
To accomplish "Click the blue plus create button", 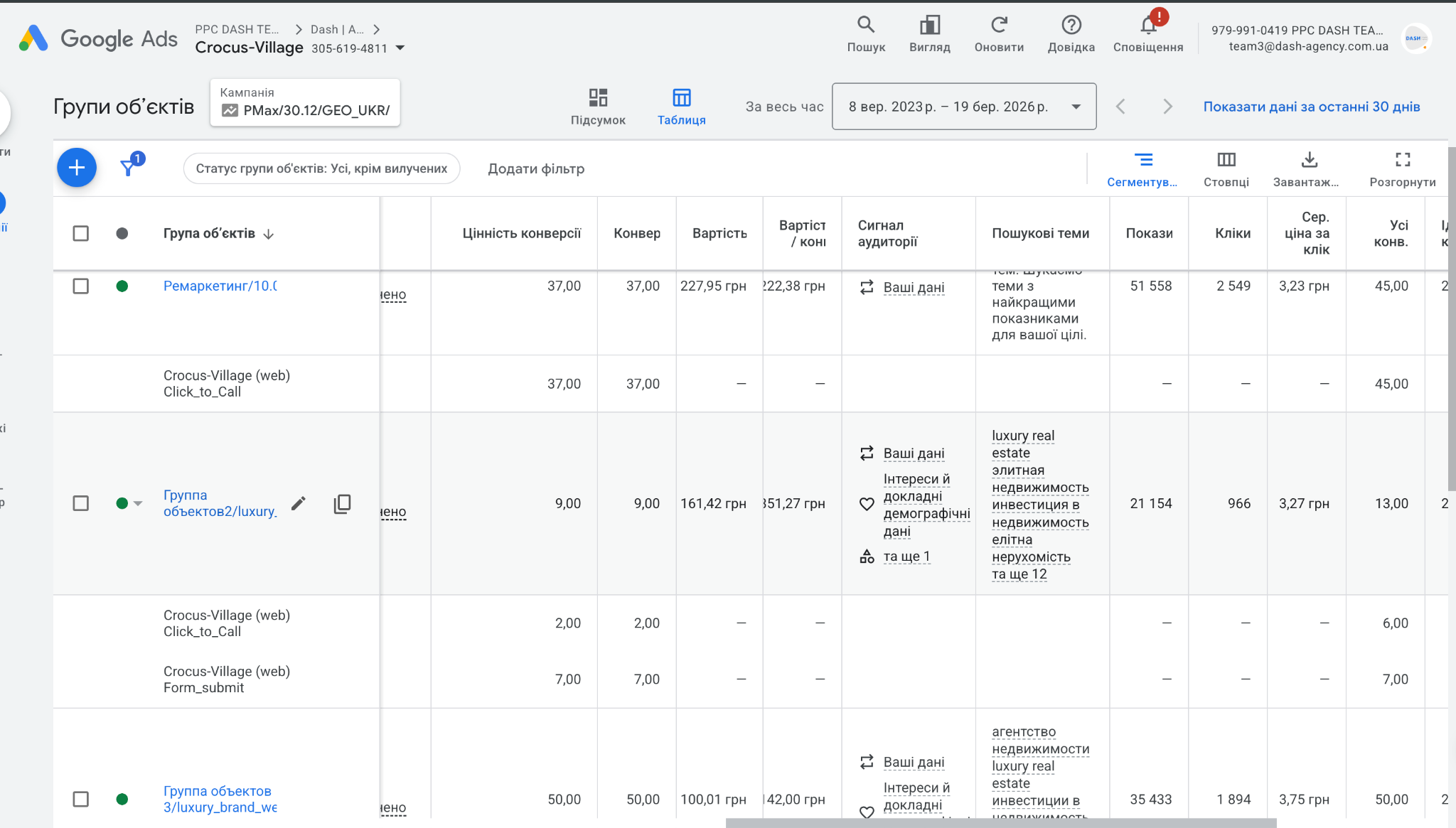I will coord(77,168).
